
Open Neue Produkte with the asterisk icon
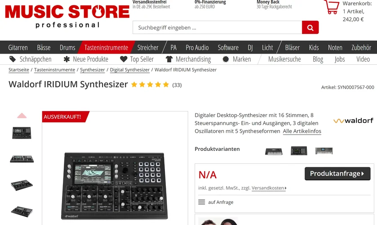pyautogui.click(x=86, y=59)
